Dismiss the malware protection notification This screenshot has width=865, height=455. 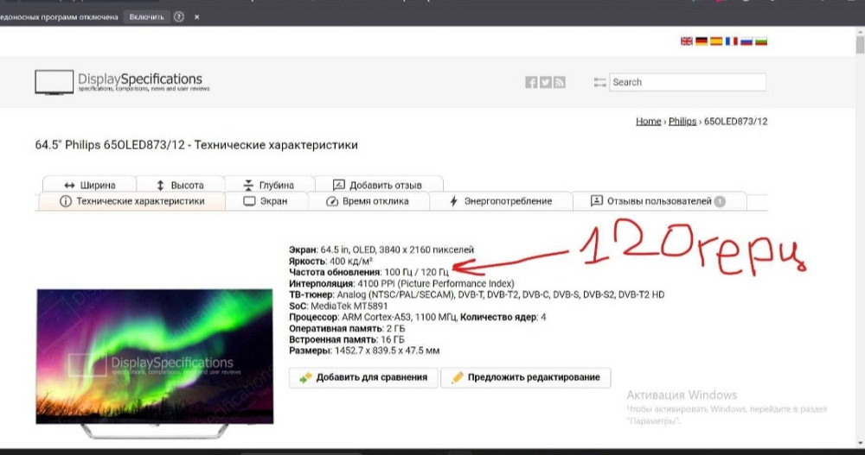coord(196,17)
